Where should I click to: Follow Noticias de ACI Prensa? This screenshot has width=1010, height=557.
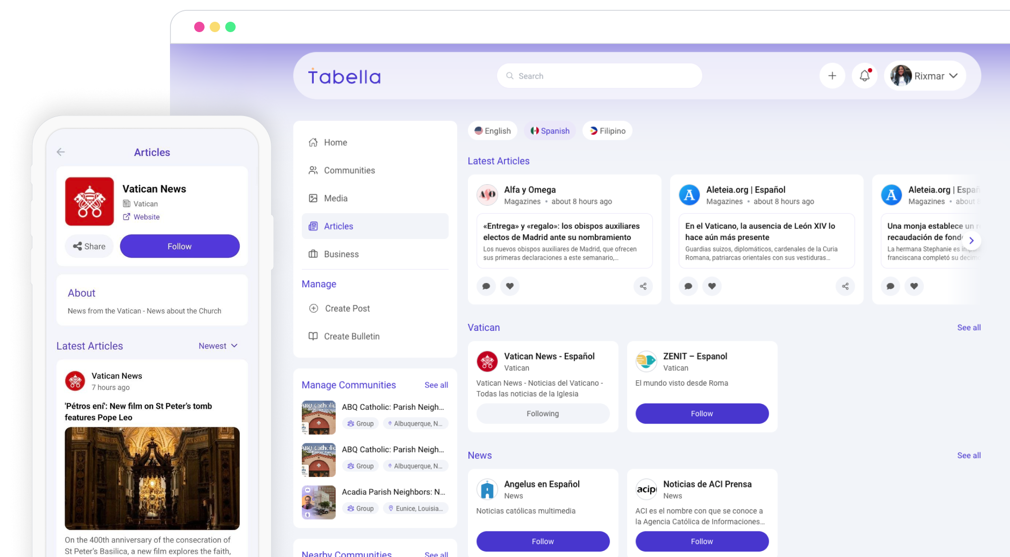702,542
